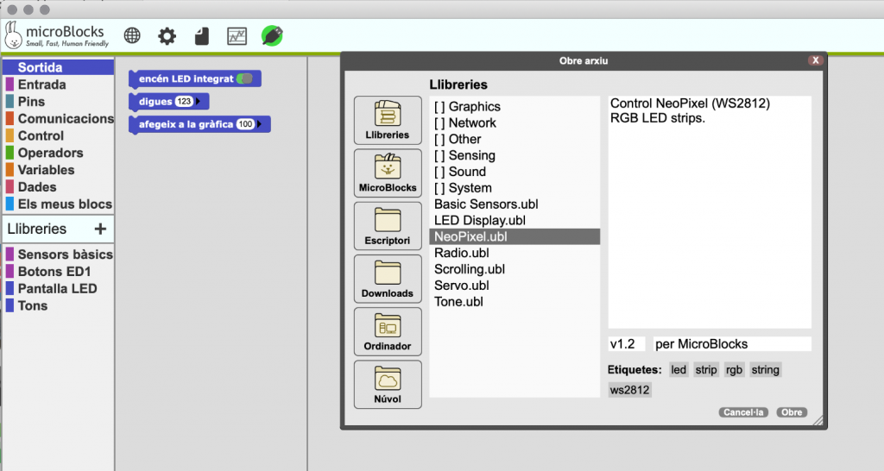Viewport: 884px width, 471px height.
Task: Open the Other folder
Action: point(515,139)
